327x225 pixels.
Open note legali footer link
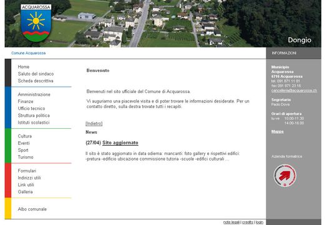[x=232, y=222]
